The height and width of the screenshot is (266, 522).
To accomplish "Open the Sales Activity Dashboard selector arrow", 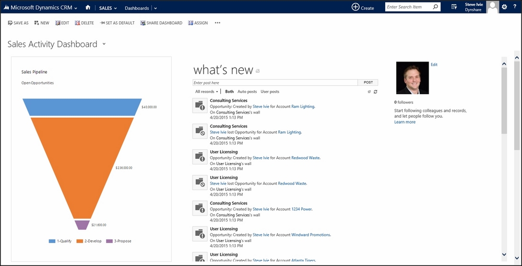I will tap(104, 44).
